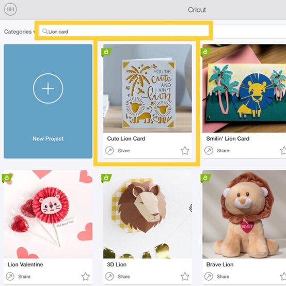Click the search magnifier icon
The width and height of the screenshot is (286, 286).
click(x=45, y=31)
